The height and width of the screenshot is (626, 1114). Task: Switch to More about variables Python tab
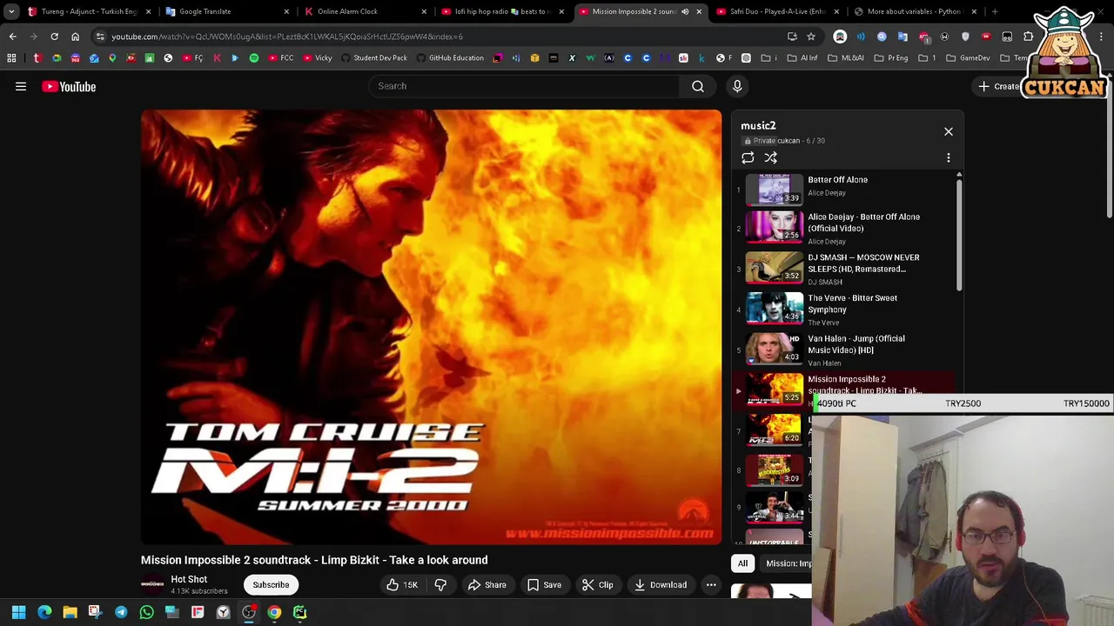click(916, 11)
